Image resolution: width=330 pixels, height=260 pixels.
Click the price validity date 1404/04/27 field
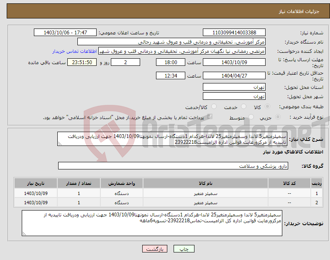tap(234, 75)
